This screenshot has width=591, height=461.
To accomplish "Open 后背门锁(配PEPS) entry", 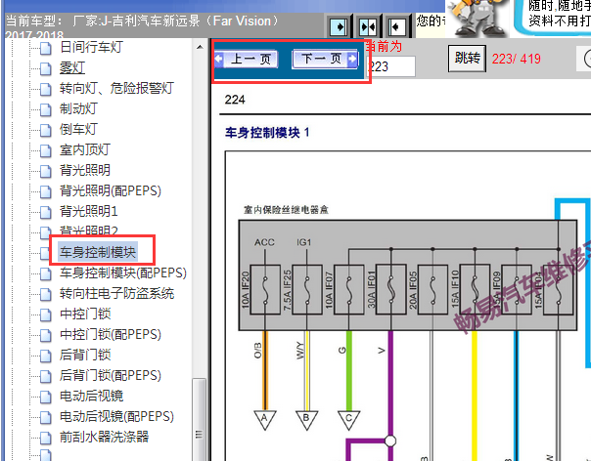I will coord(111,375).
